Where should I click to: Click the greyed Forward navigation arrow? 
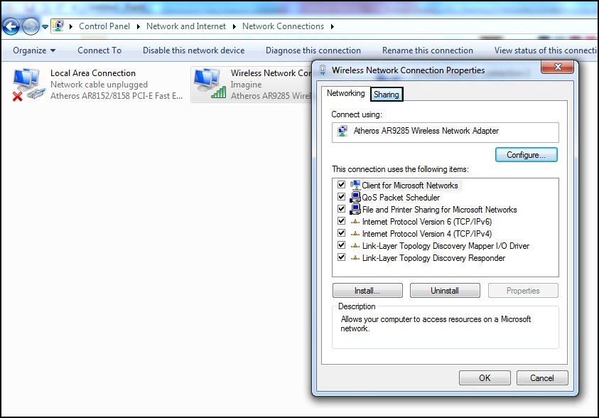point(31,26)
